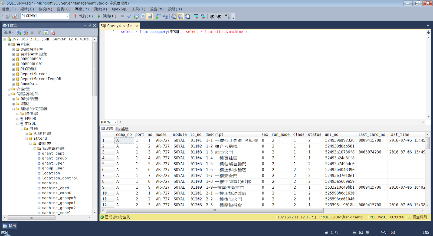
Task: Toggle Results to Grid output mode
Action: coord(181,16)
